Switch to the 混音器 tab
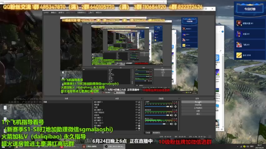This screenshot has width=266, height=149. [x=148, y=133]
